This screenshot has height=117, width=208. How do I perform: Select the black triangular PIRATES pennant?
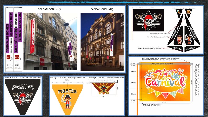[x=23, y=97]
